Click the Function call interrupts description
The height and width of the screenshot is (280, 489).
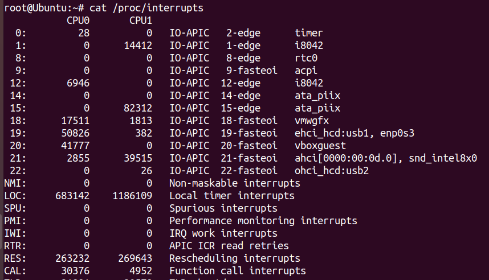[238, 271]
